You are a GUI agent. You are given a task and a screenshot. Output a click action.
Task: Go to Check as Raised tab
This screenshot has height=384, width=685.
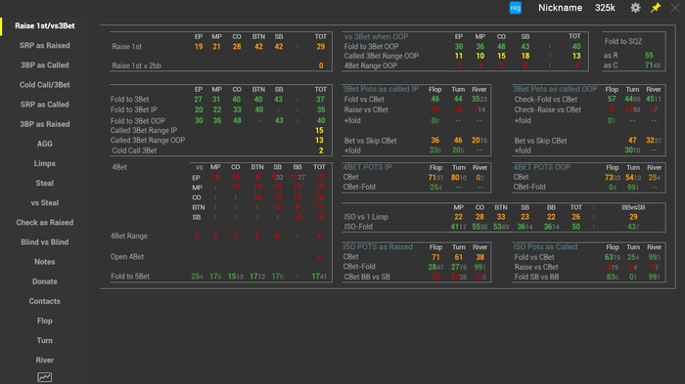click(45, 222)
